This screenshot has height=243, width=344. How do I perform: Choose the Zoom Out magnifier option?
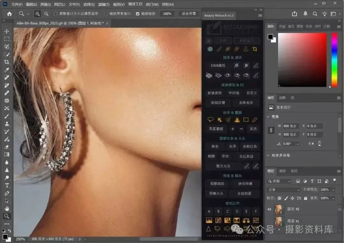pyautogui.click(x=46, y=14)
